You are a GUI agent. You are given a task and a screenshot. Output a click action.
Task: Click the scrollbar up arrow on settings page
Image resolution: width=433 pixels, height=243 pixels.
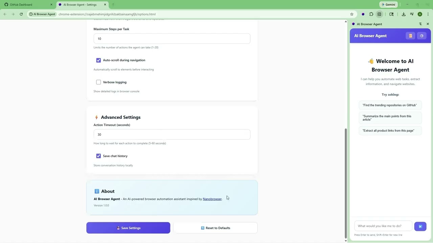(x=345, y=22)
